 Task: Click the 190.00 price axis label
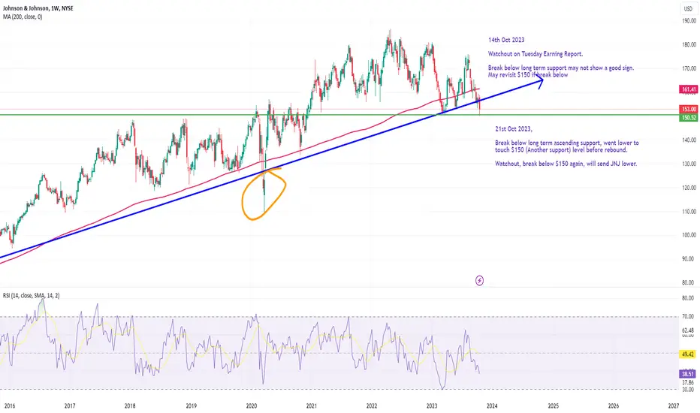(x=689, y=21)
